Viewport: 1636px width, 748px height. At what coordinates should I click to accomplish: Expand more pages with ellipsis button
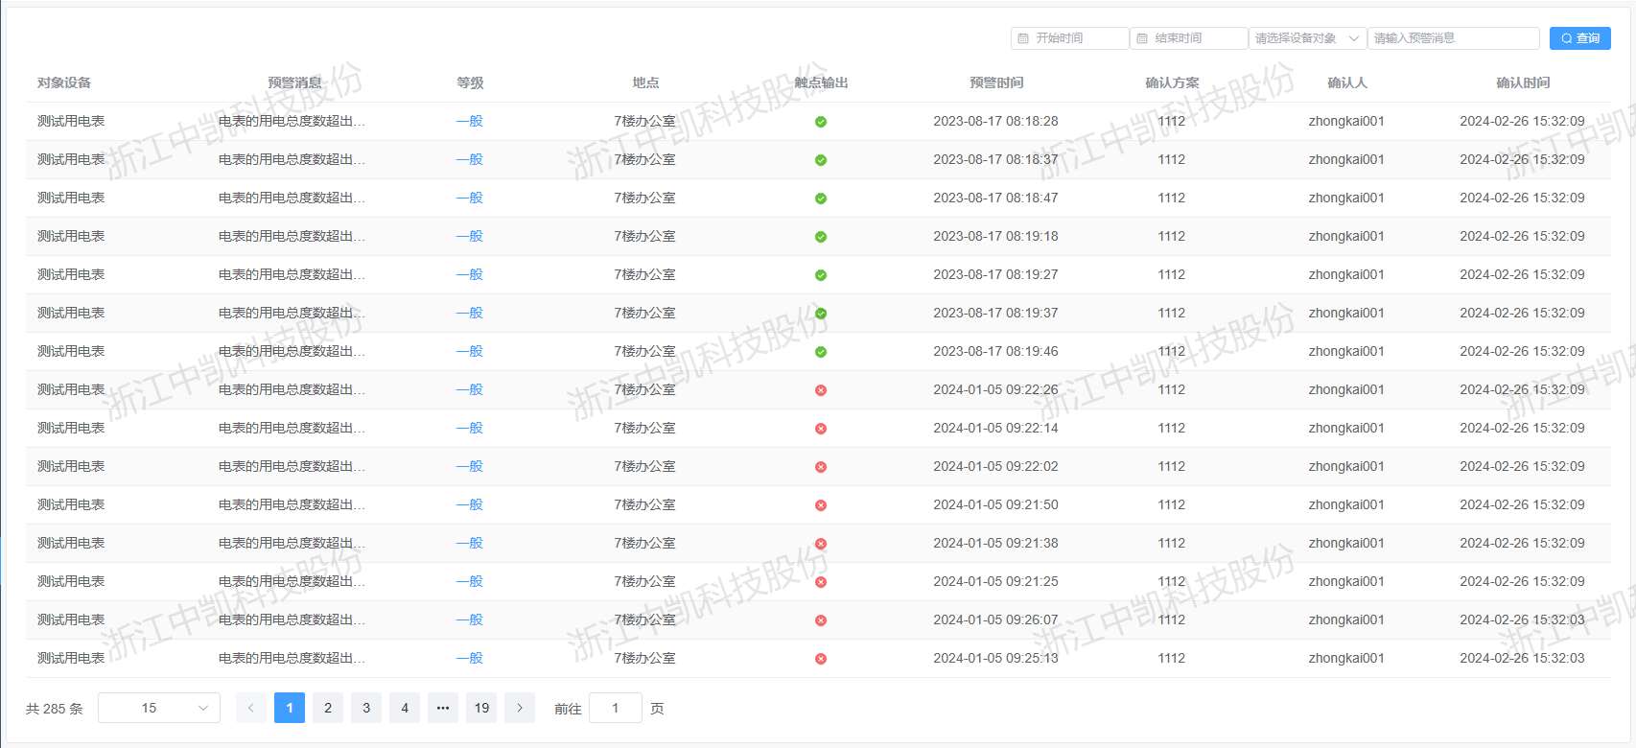point(443,708)
